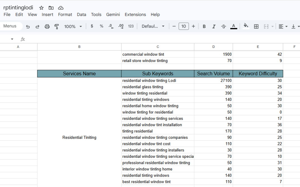Format as currency with dollar icon
300x187 pixels.
[92, 26]
